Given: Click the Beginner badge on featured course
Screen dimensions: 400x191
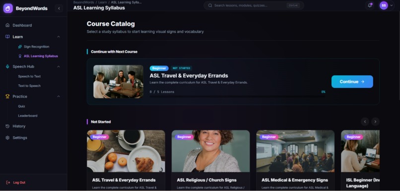Looking at the screenshot, I should [159, 68].
